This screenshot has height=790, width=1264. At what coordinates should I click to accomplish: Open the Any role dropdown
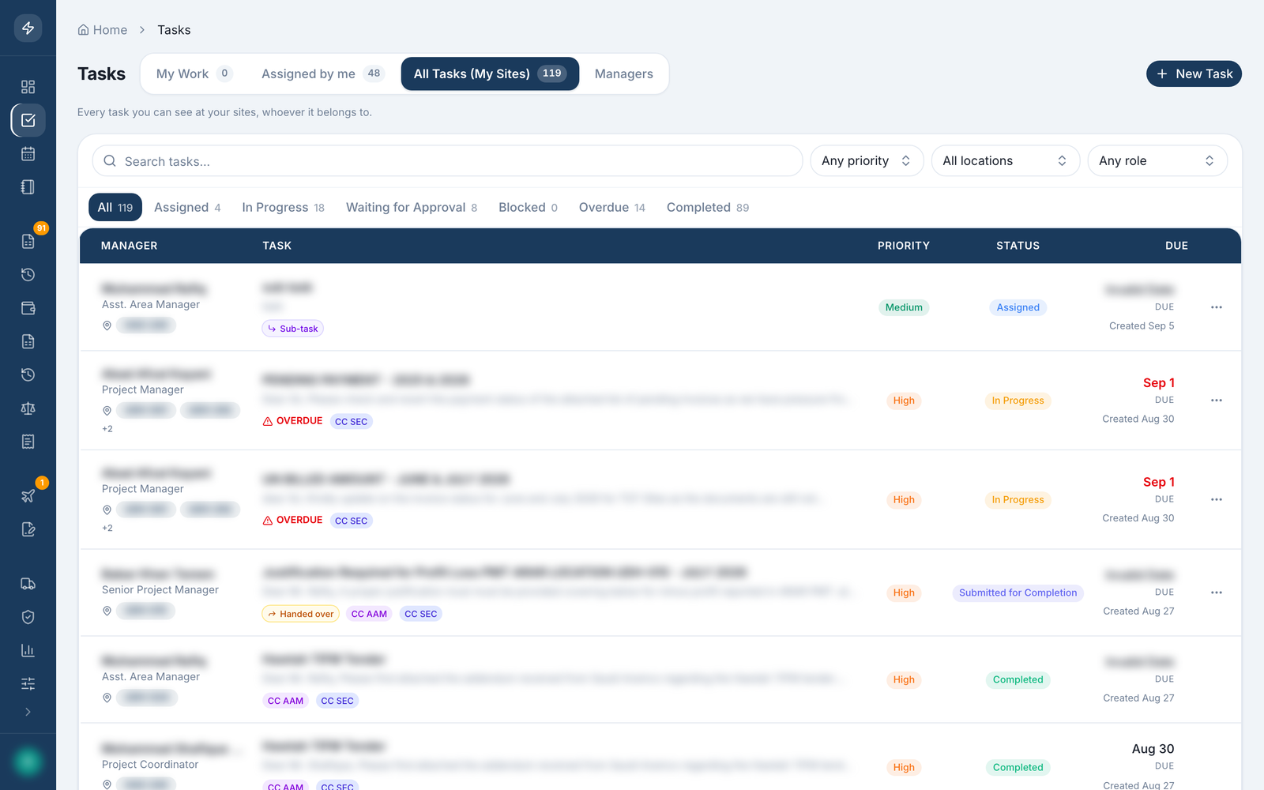1157,161
